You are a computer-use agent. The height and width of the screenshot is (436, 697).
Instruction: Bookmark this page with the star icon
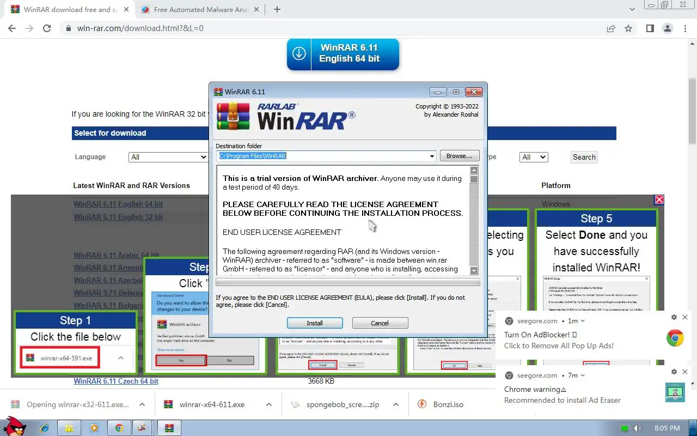[628, 28]
